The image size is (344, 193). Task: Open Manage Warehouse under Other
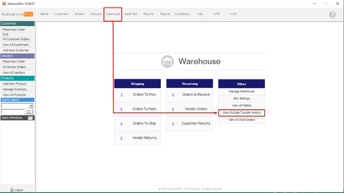click(241, 91)
